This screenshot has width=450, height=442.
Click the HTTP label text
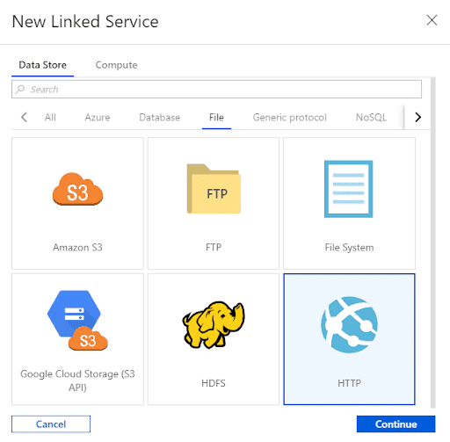[x=349, y=383]
